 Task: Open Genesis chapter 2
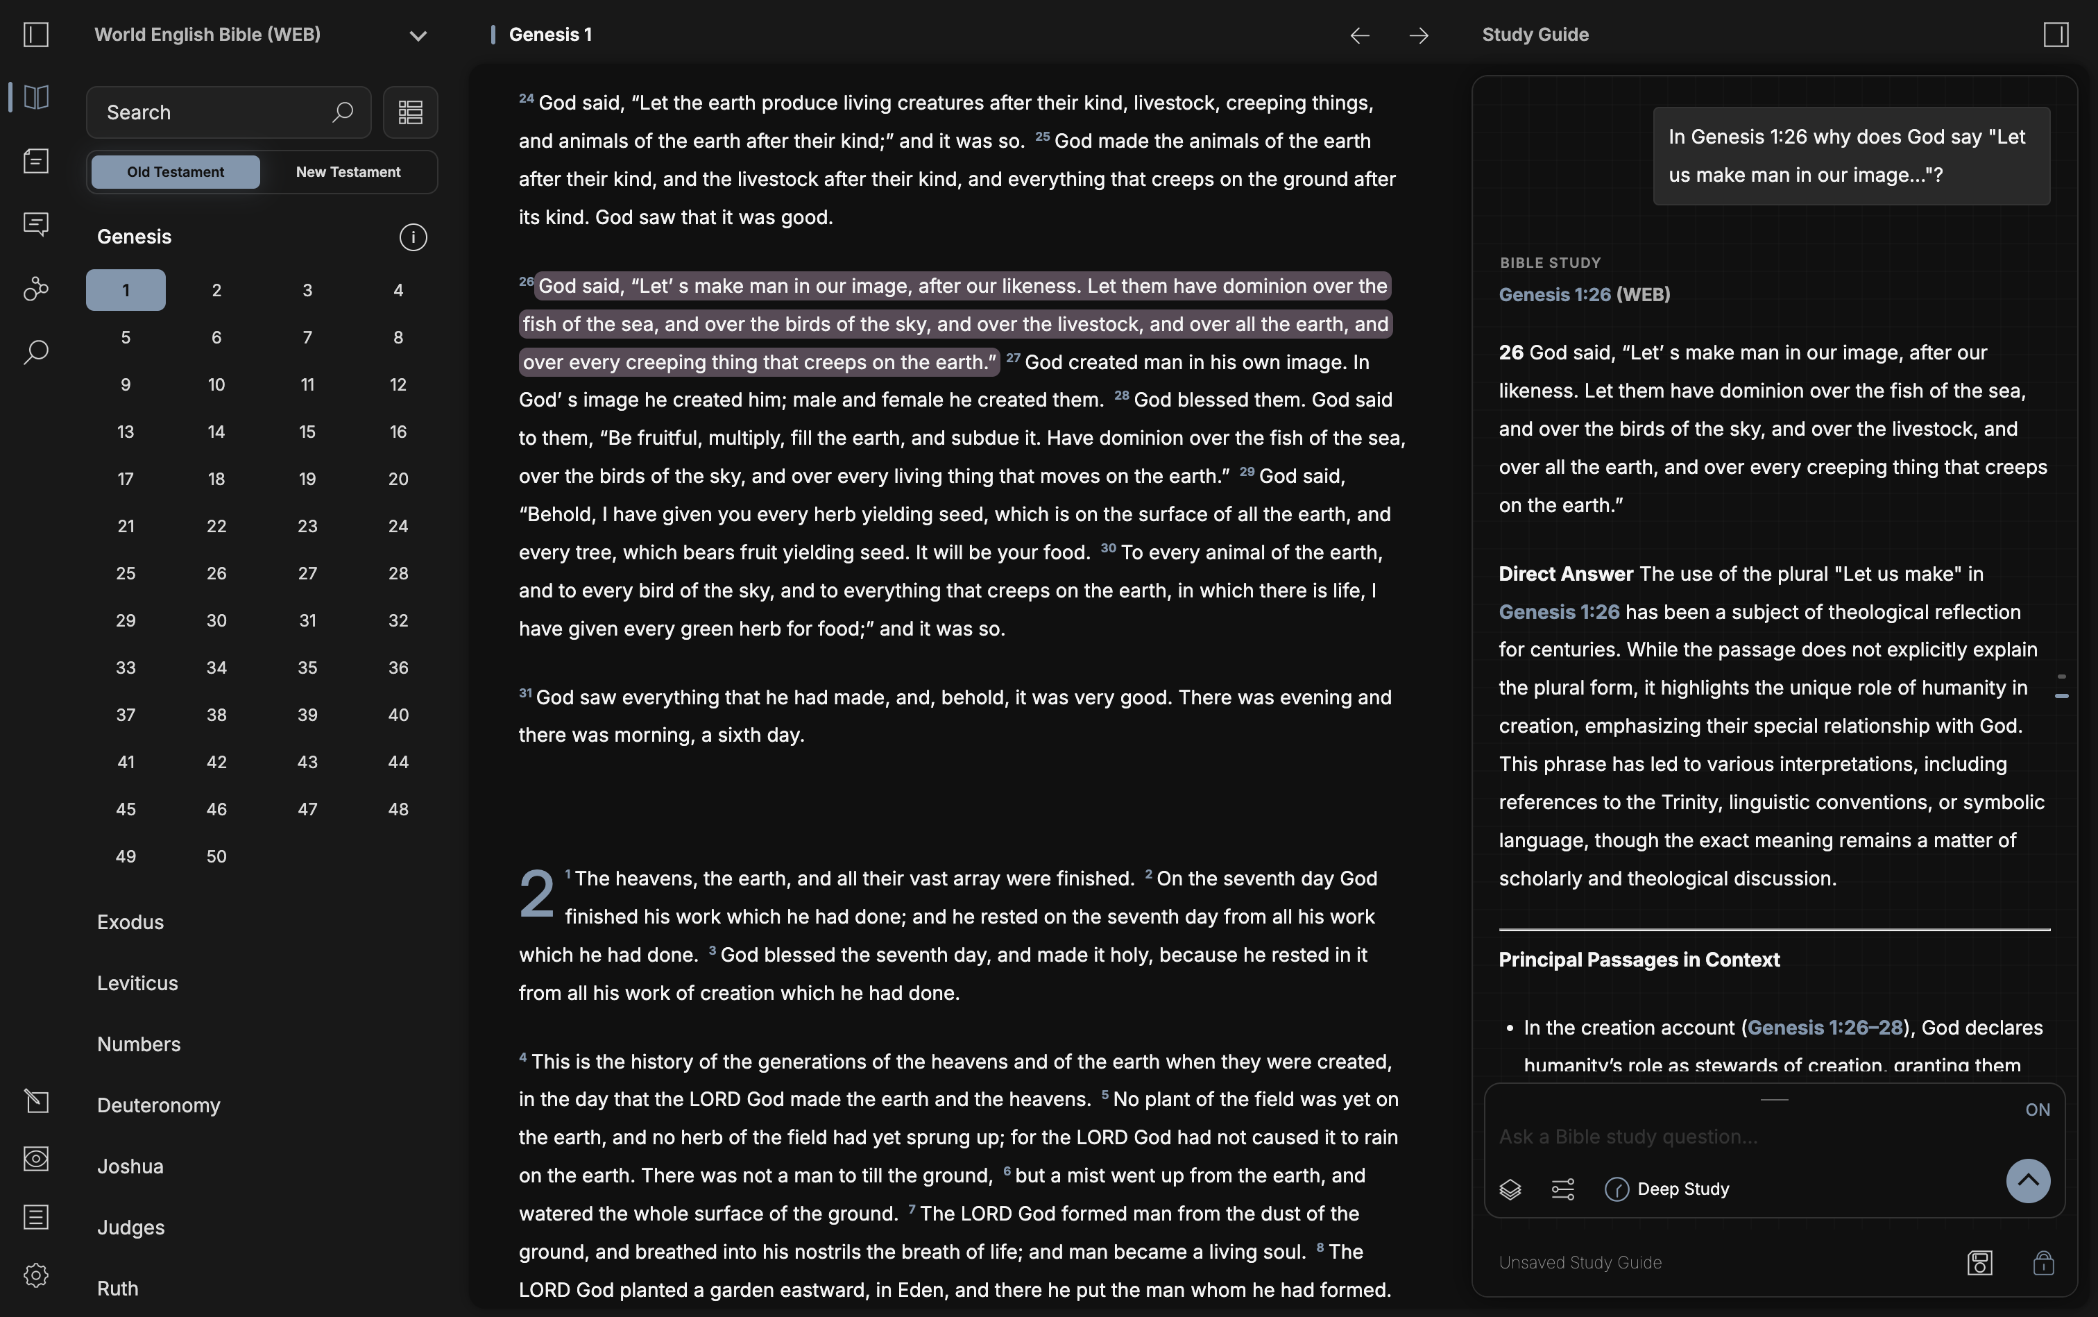216,290
